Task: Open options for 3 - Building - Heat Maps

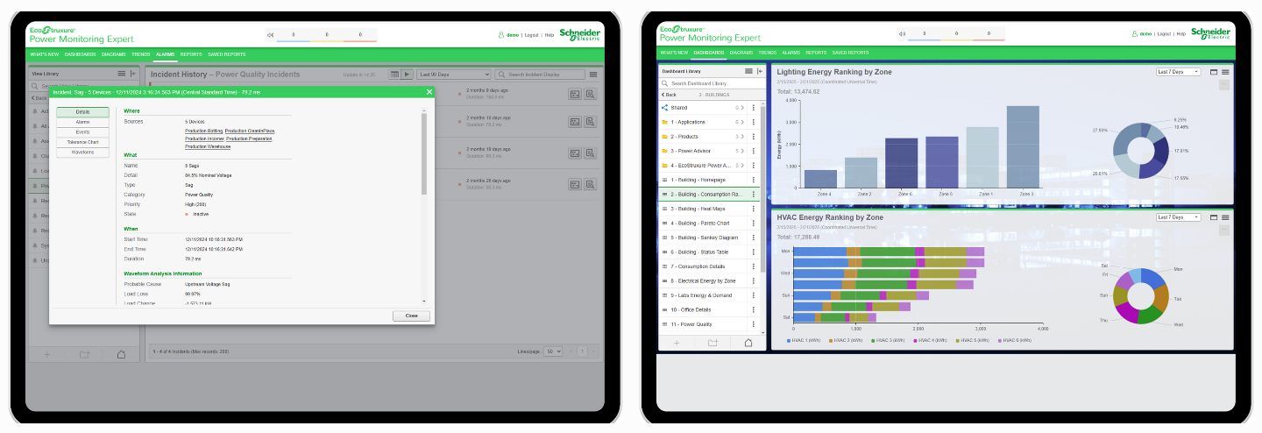Action: pos(754,209)
